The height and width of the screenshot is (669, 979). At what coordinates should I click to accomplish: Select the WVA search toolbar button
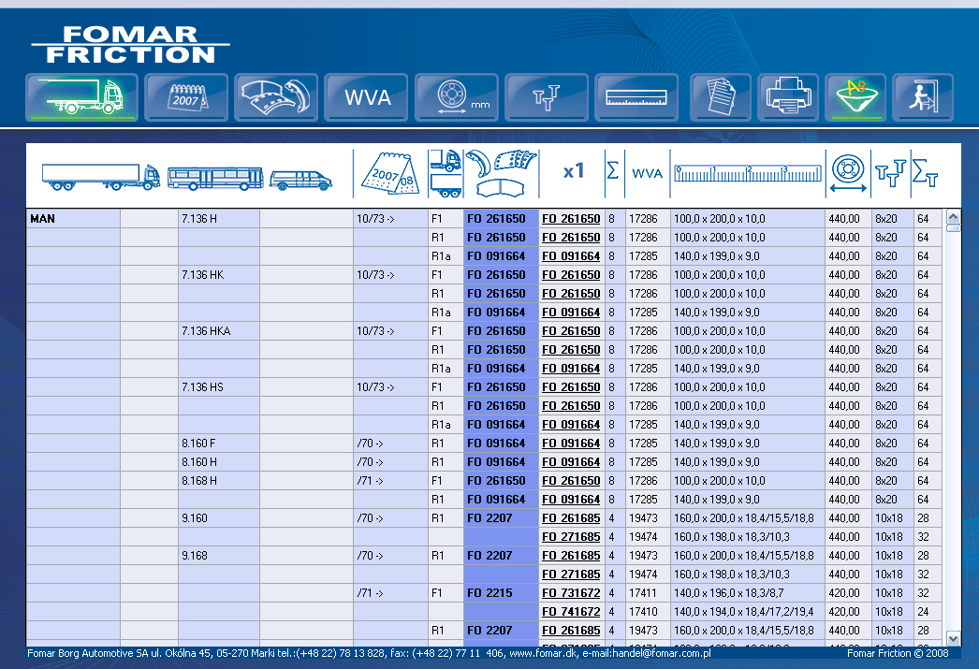367,97
